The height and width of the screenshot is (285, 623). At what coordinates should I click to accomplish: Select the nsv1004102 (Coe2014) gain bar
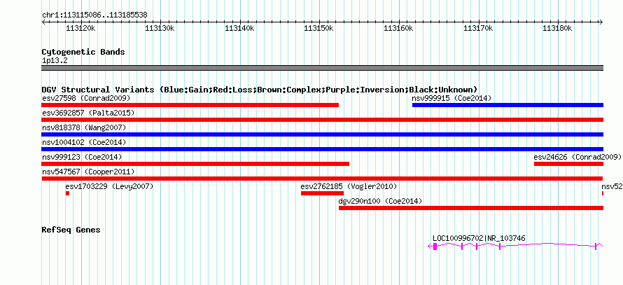(322, 149)
